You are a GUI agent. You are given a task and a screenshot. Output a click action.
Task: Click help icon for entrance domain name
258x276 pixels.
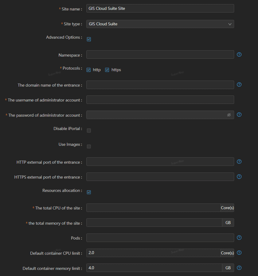click(239, 84)
